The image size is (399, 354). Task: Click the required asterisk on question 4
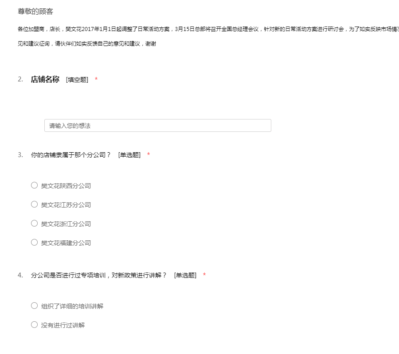[x=204, y=275]
